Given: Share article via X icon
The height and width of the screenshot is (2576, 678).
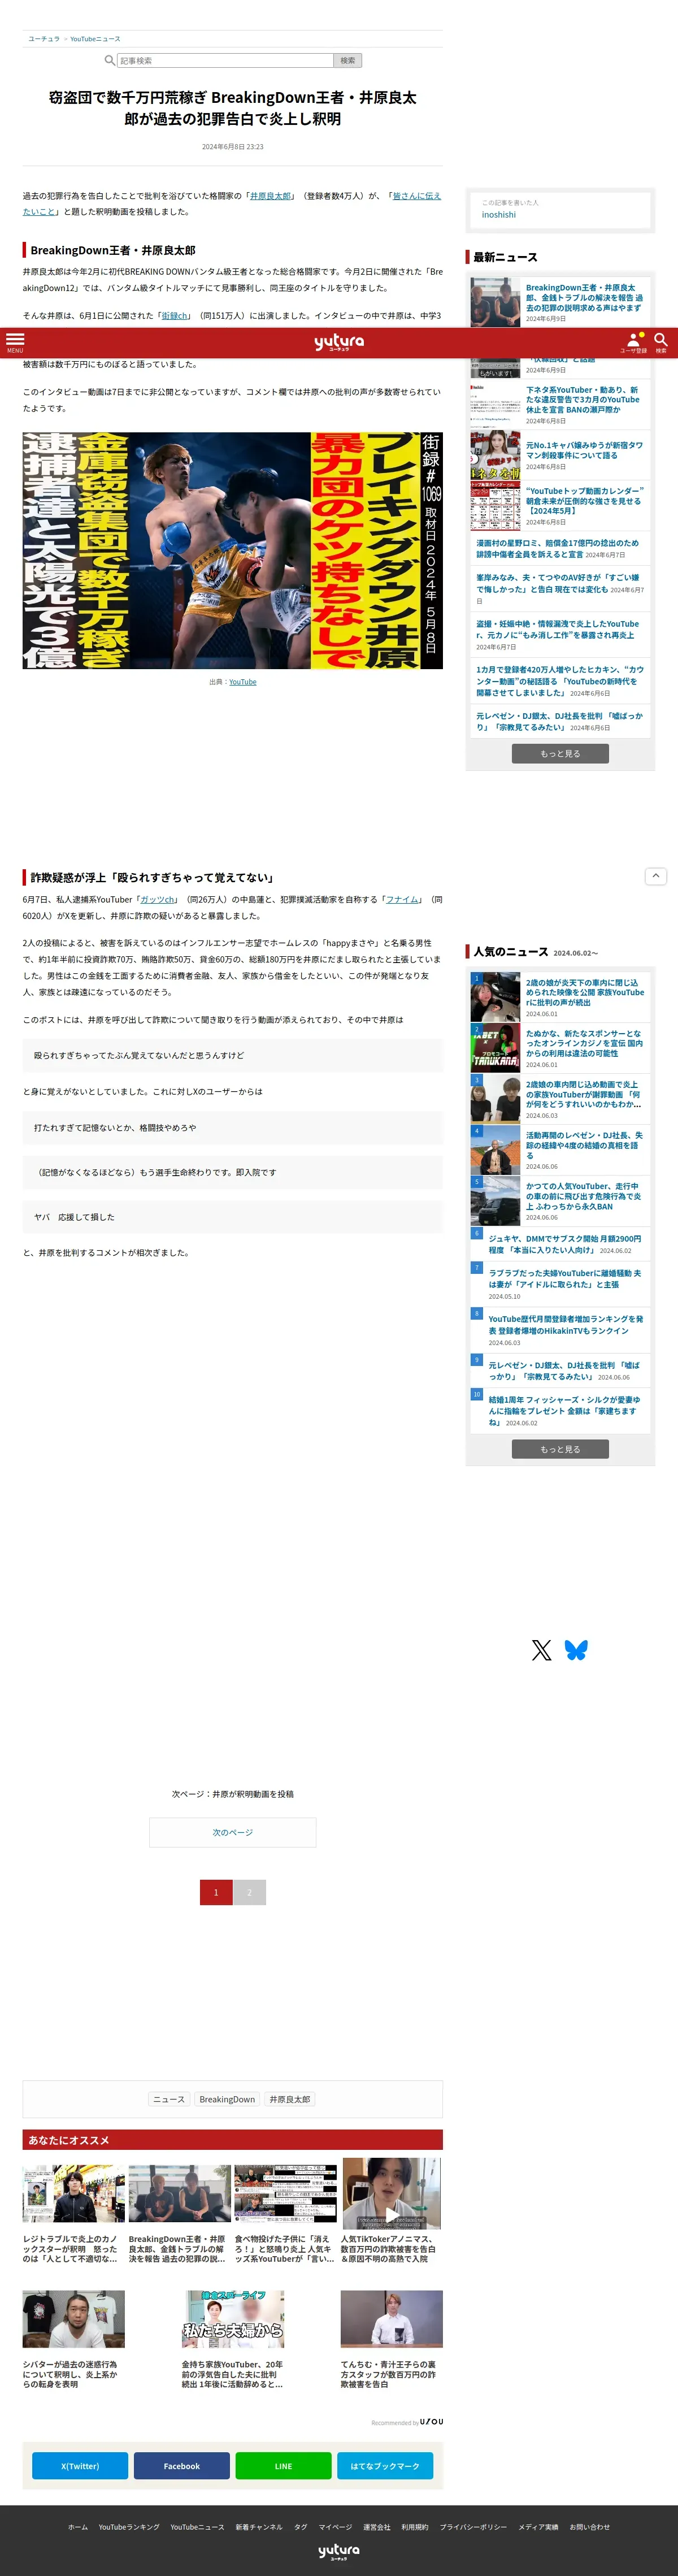Looking at the screenshot, I should pos(542,1650).
